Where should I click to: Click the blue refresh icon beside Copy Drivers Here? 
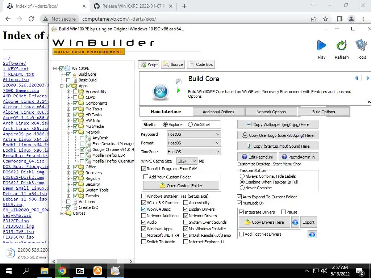[x=295, y=222]
